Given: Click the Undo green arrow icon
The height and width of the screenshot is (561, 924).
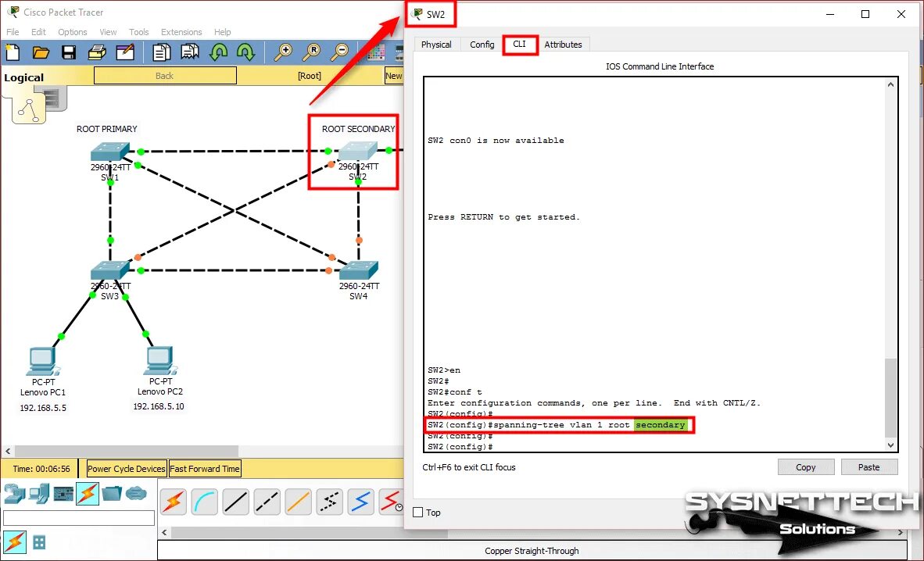Looking at the screenshot, I should pyautogui.click(x=219, y=53).
